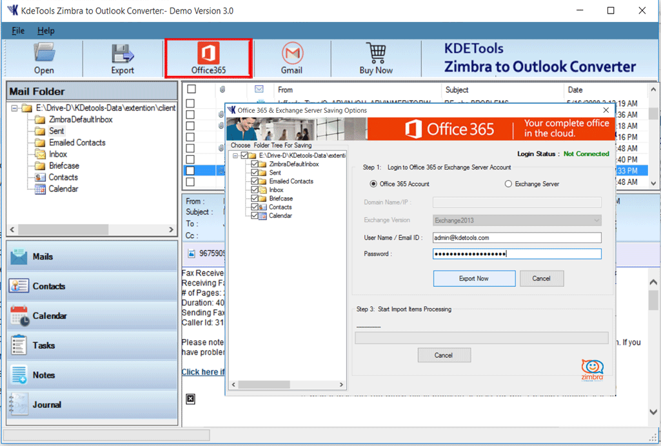661x446 pixels.
Task: Toggle the select-all checkbox in mail list header
Action: pos(192,90)
